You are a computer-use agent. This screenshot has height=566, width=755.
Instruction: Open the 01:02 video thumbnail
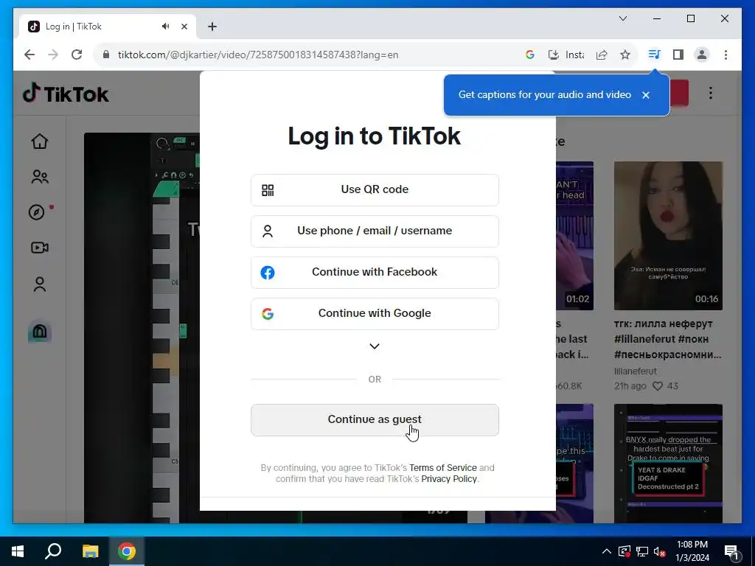pyautogui.click(x=574, y=236)
